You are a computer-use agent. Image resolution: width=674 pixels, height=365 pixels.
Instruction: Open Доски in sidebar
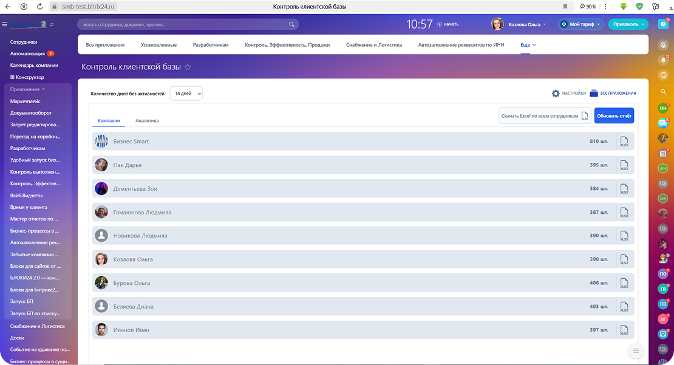tap(17, 338)
